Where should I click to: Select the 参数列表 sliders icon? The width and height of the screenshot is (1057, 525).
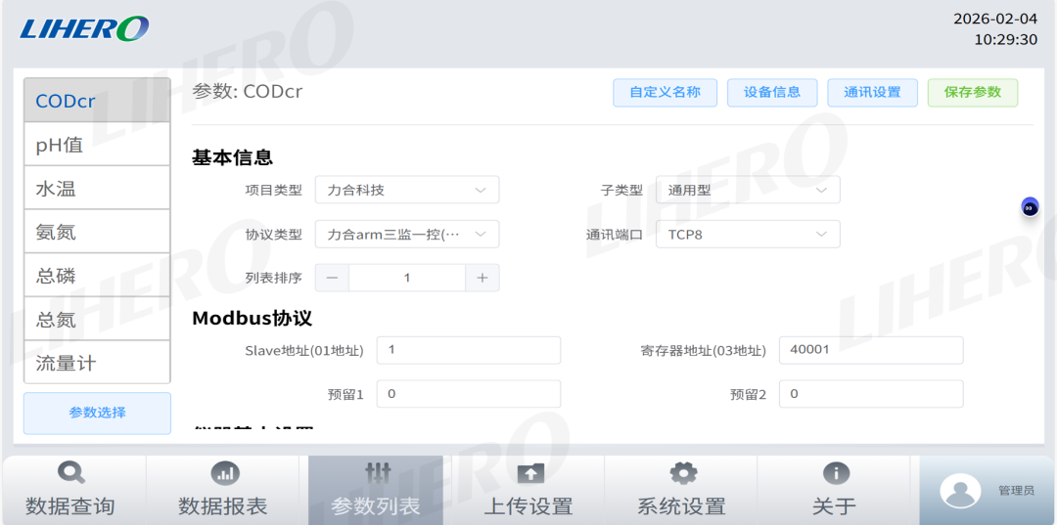(377, 473)
